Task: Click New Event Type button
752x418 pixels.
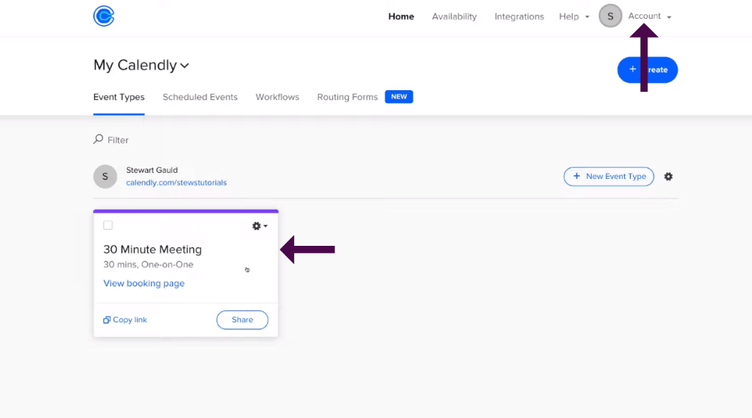Action: 608,177
